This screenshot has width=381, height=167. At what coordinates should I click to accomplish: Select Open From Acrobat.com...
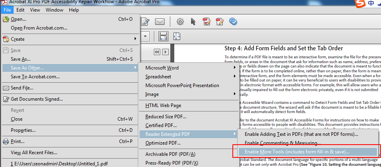pos(71,28)
